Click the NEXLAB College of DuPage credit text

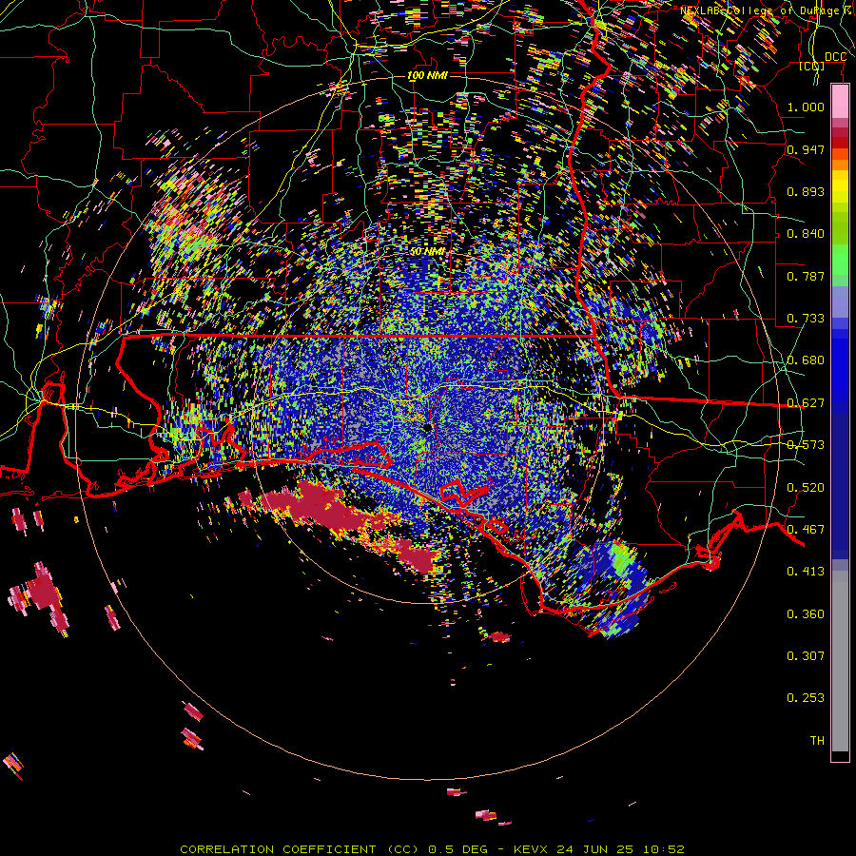click(x=768, y=10)
